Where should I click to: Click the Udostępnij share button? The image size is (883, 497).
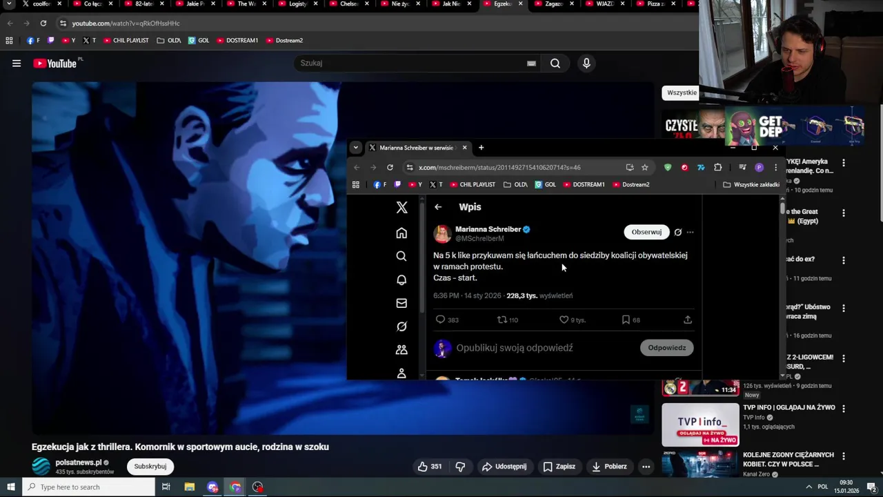504,467
